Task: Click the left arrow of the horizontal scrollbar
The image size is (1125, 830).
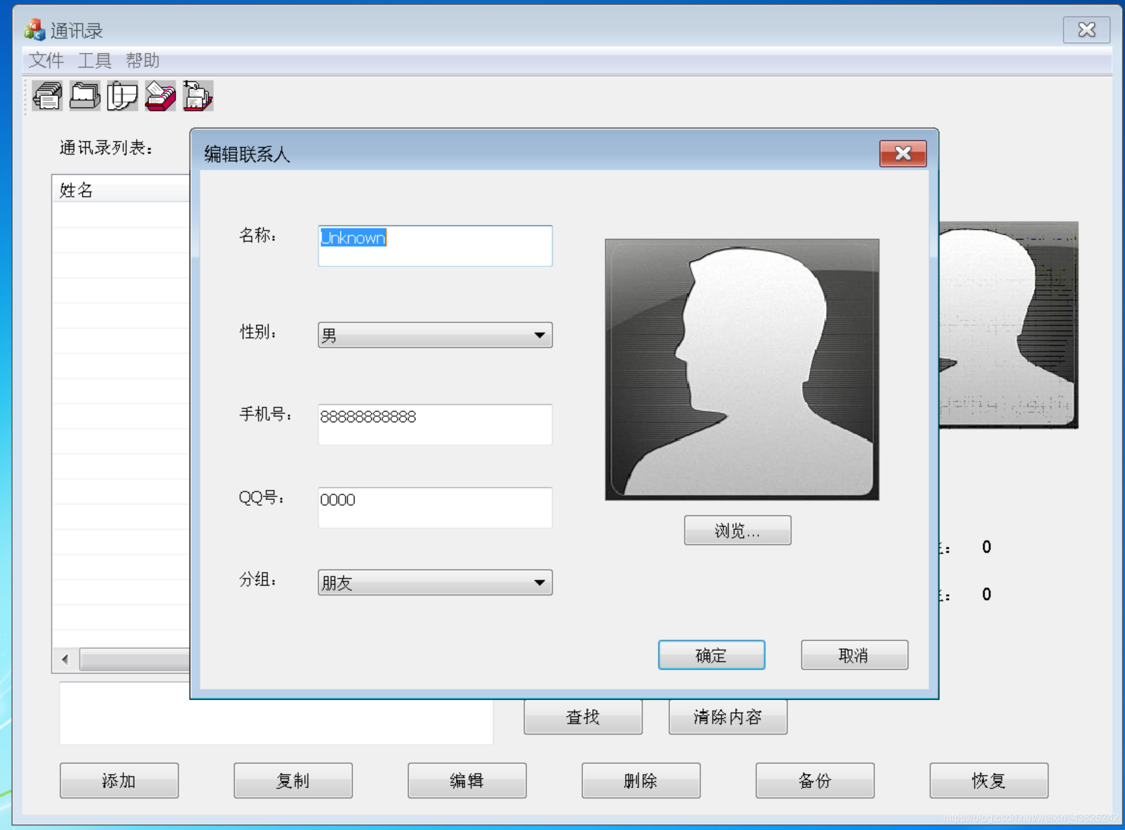Action: pyautogui.click(x=63, y=659)
